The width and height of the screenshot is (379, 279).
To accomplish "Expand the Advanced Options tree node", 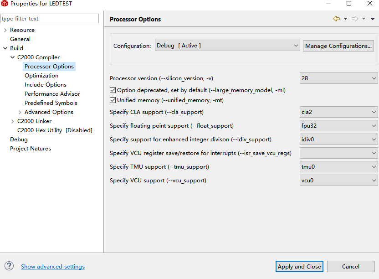I will coord(20,112).
